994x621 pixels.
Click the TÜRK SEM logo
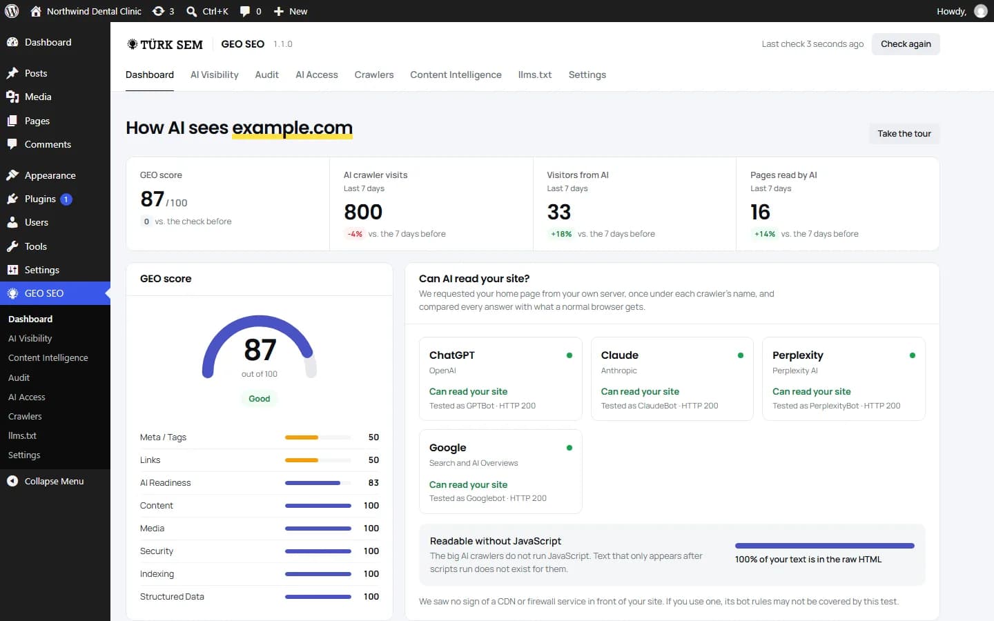(x=165, y=44)
